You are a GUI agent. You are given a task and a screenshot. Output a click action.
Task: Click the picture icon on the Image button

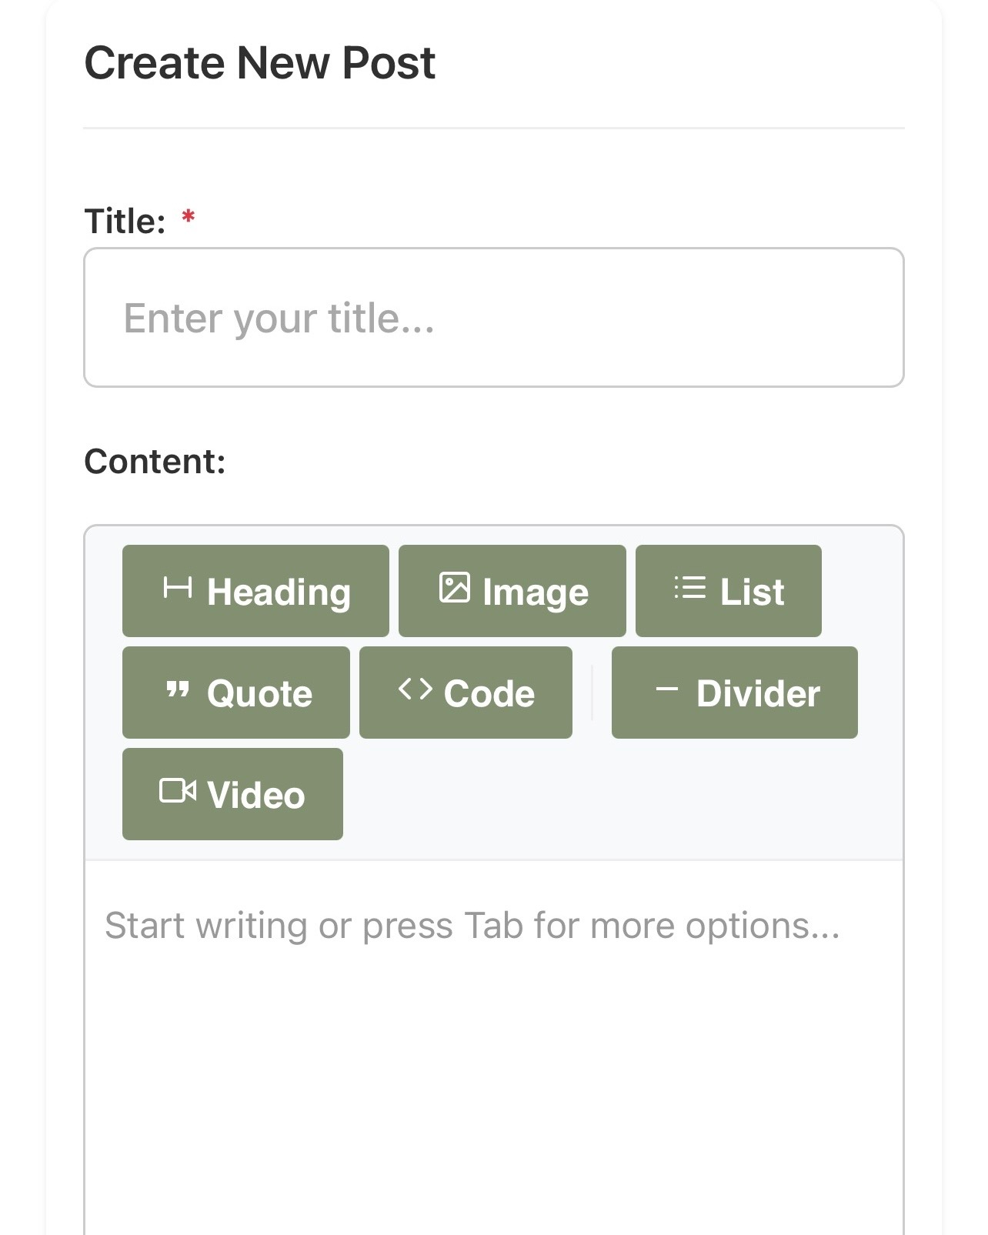tap(454, 589)
